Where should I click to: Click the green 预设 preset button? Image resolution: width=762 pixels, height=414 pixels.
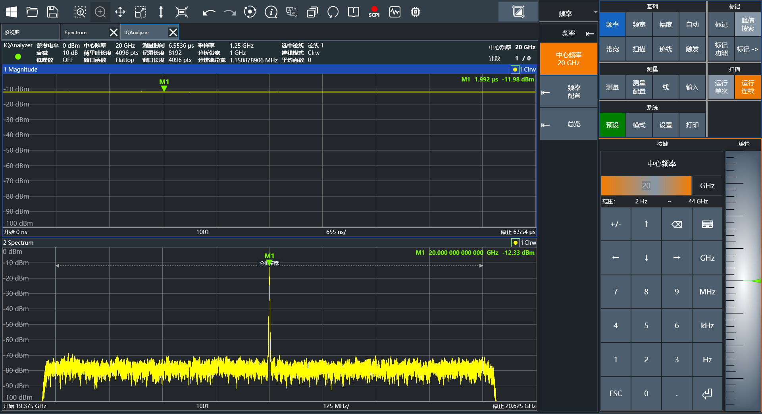612,125
